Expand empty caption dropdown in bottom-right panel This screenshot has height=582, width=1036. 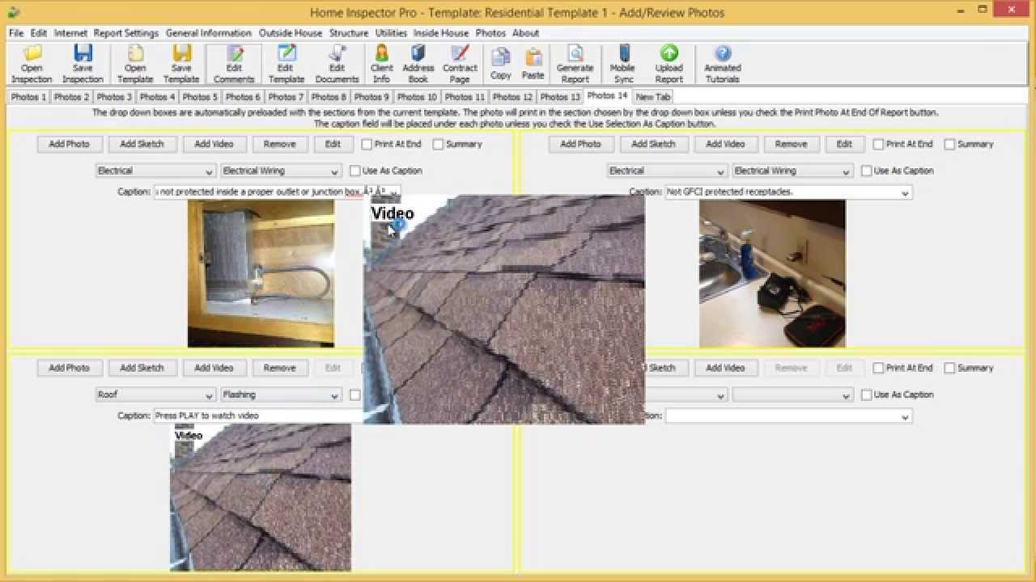906,416
